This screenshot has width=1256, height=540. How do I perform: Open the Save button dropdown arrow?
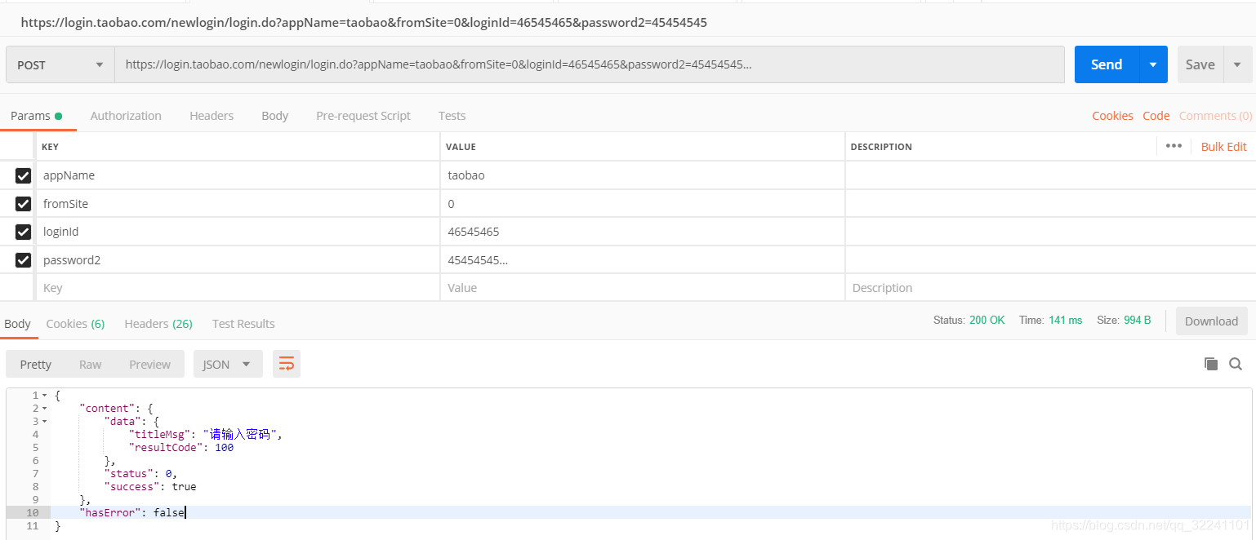click(1237, 64)
